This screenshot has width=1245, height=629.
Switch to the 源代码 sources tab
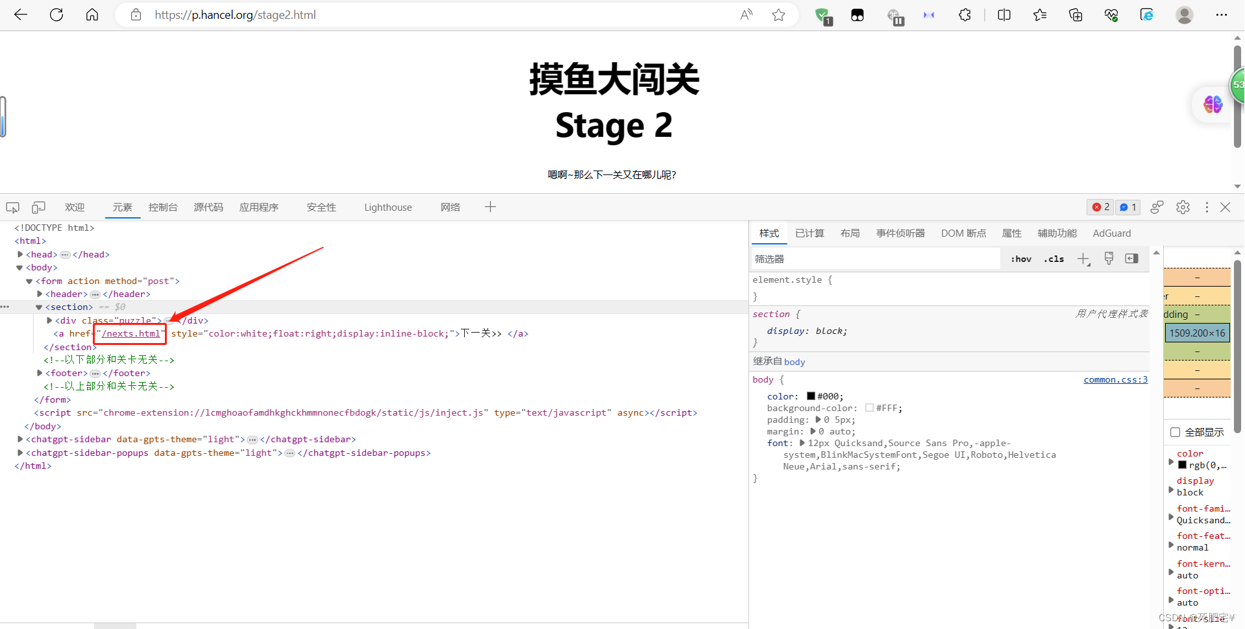click(208, 207)
